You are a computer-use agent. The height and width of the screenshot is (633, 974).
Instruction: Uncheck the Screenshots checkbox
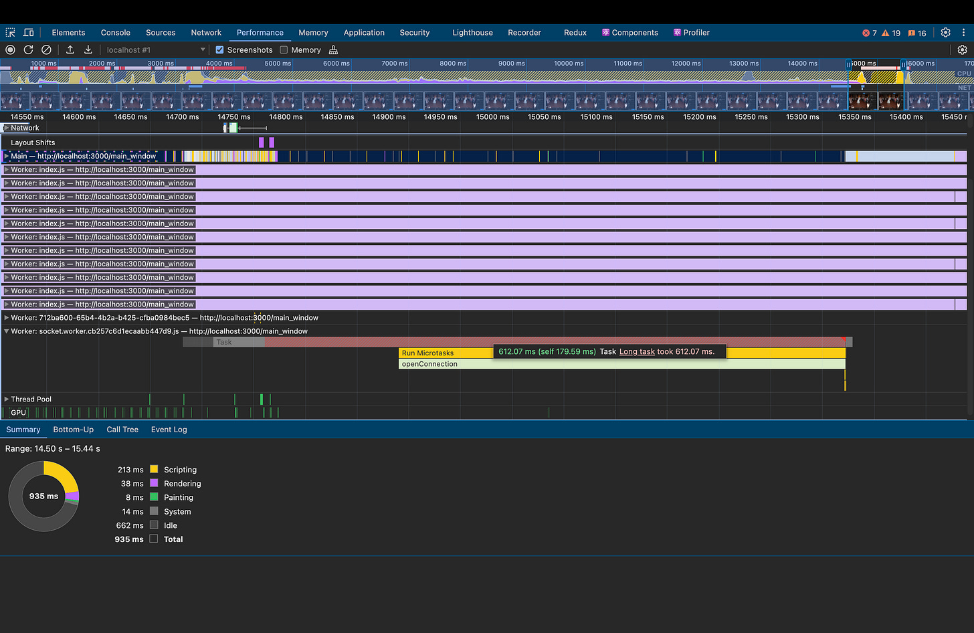(219, 50)
